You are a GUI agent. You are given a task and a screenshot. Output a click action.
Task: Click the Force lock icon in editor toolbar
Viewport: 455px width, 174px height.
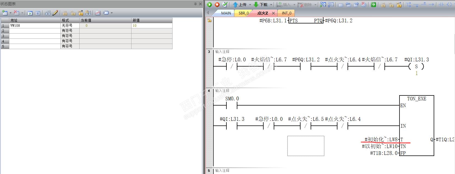[383, 5]
